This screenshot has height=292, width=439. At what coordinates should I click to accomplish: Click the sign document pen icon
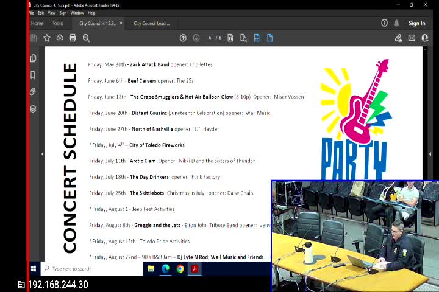click(398, 38)
